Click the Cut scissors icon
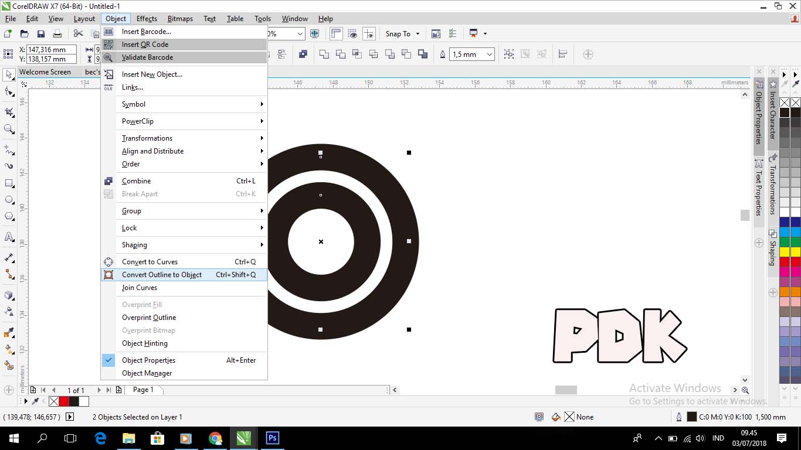The height and width of the screenshot is (450, 801). point(78,33)
